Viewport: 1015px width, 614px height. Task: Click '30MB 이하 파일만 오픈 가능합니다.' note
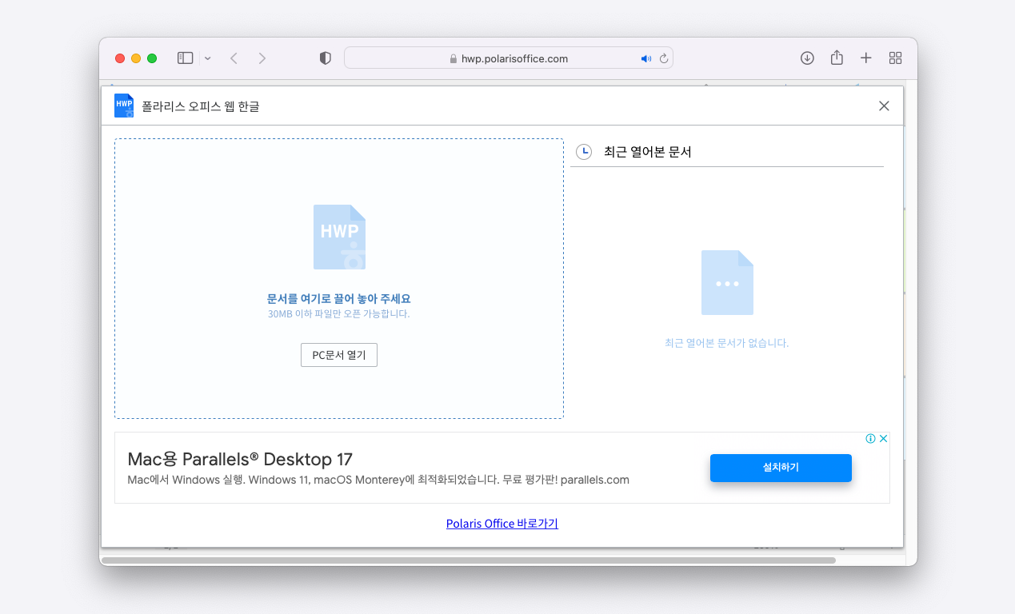pyautogui.click(x=339, y=314)
